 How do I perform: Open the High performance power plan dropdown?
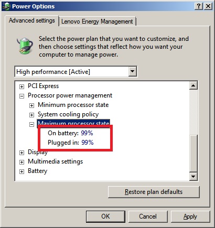[133, 71]
